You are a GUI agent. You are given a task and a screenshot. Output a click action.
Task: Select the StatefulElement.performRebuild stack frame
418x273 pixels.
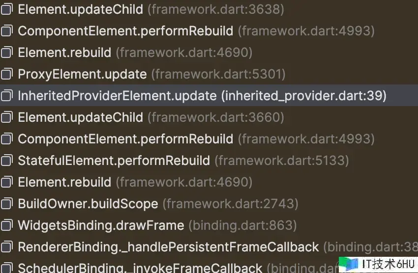tap(114, 161)
